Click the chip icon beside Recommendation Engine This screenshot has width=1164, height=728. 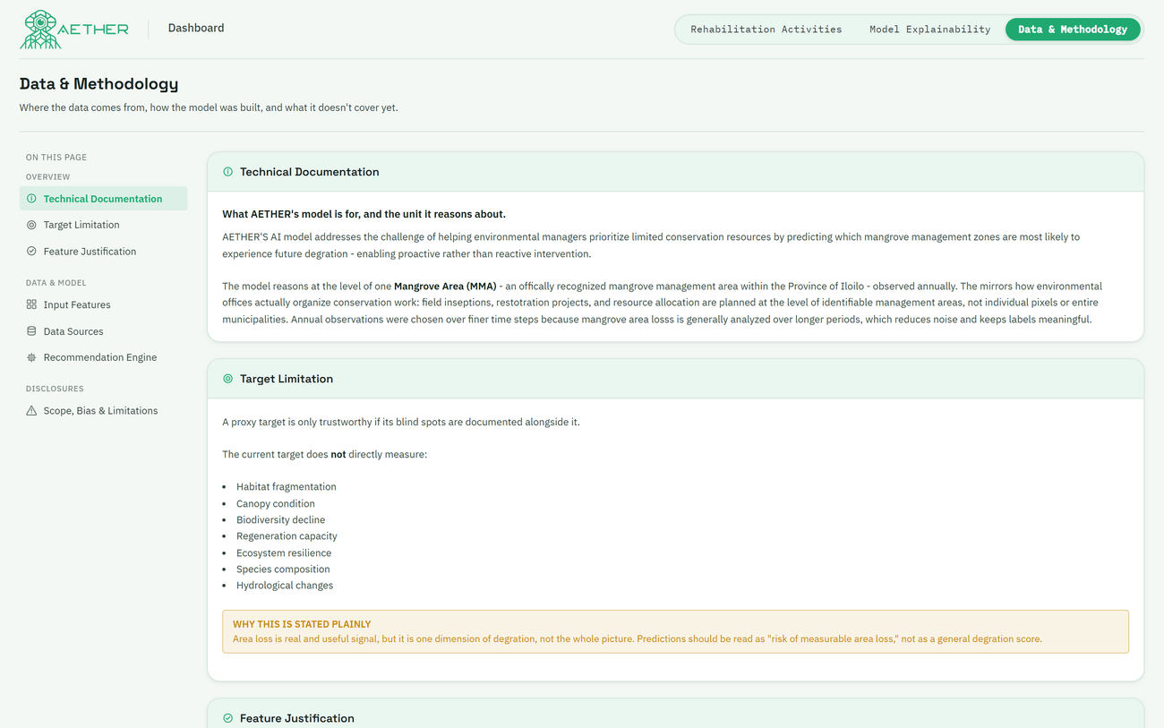[31, 357]
